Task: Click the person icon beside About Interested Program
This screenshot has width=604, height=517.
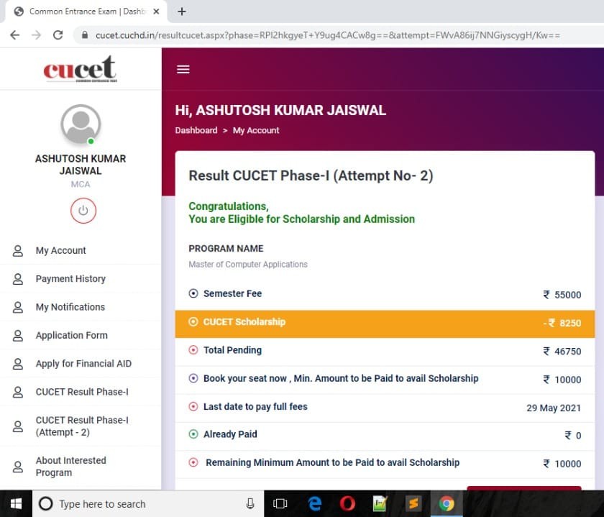Action: tap(18, 467)
